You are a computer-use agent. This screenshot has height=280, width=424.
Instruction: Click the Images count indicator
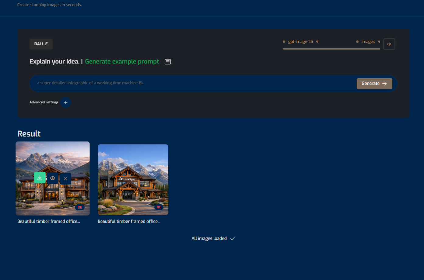368,42
